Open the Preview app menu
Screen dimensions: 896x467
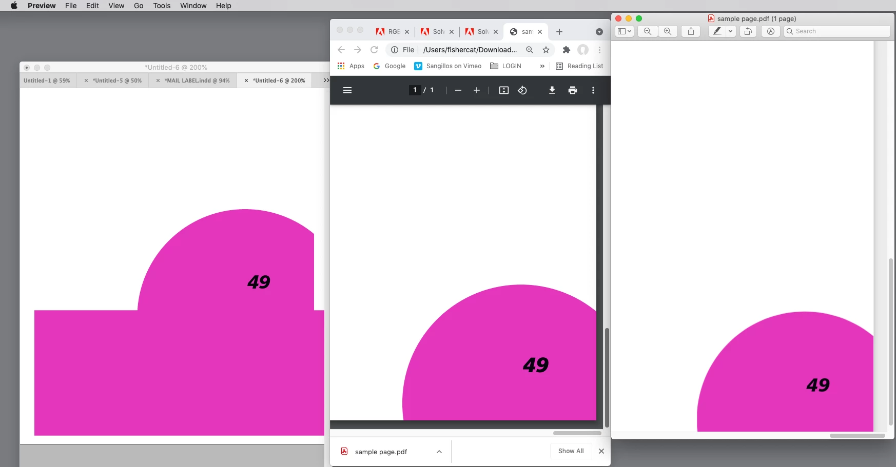tap(42, 6)
